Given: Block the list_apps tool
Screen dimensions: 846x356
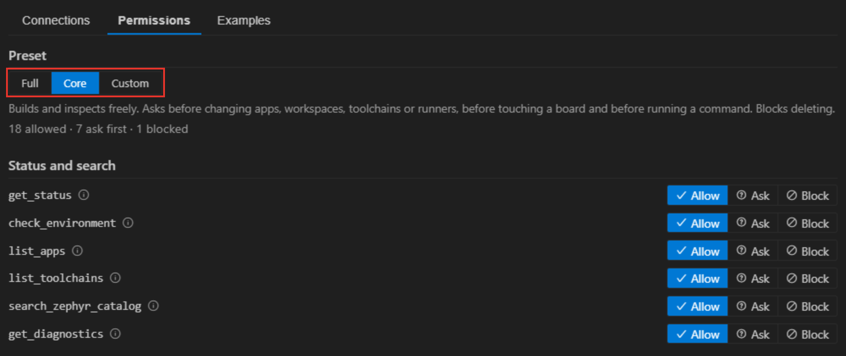Looking at the screenshot, I should 807,251.
